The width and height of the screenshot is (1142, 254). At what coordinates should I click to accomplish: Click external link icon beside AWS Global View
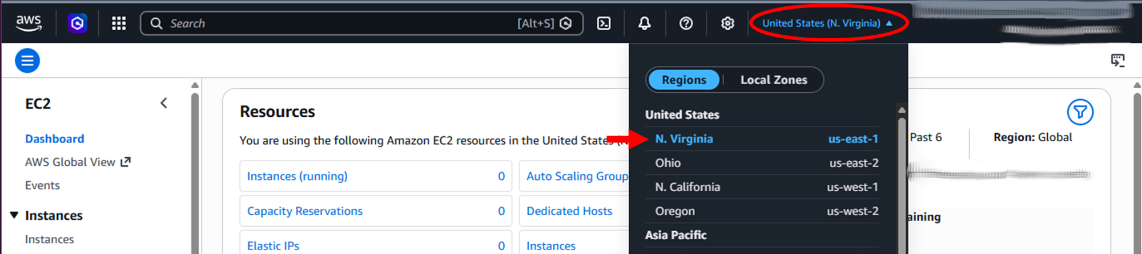pyautogui.click(x=126, y=162)
